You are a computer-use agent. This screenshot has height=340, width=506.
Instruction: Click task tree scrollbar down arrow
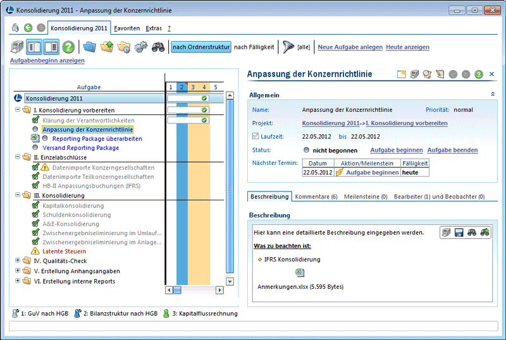tap(230, 281)
